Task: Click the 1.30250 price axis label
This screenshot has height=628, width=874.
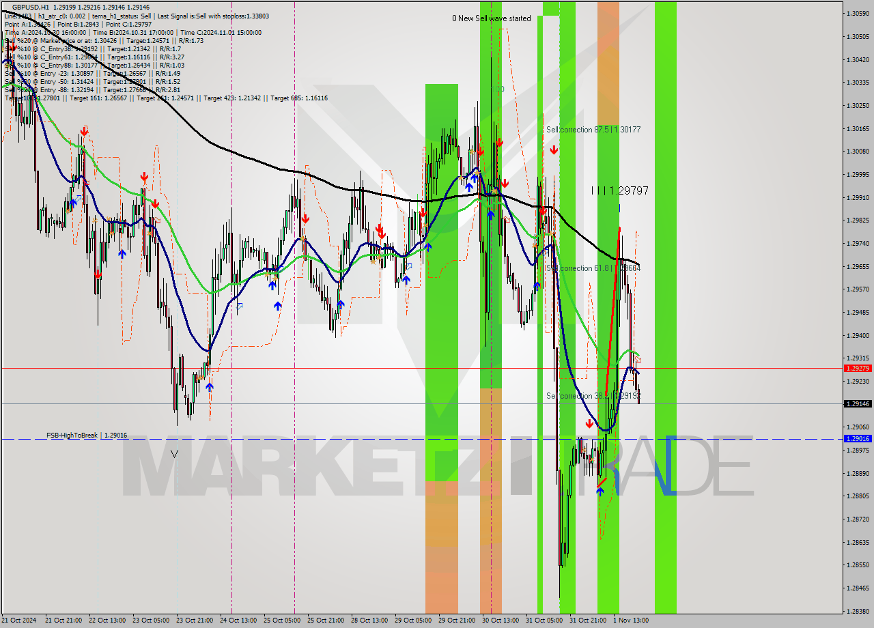Action: point(858,105)
